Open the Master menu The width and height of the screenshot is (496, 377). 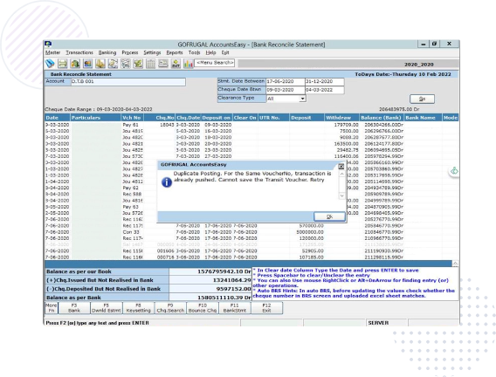52,52
